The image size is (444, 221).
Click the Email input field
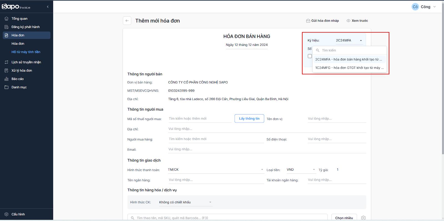267,150
